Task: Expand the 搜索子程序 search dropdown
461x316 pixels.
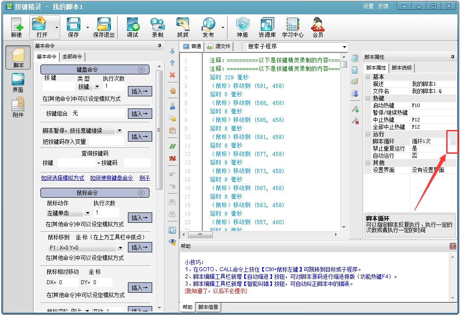Action: (x=344, y=46)
